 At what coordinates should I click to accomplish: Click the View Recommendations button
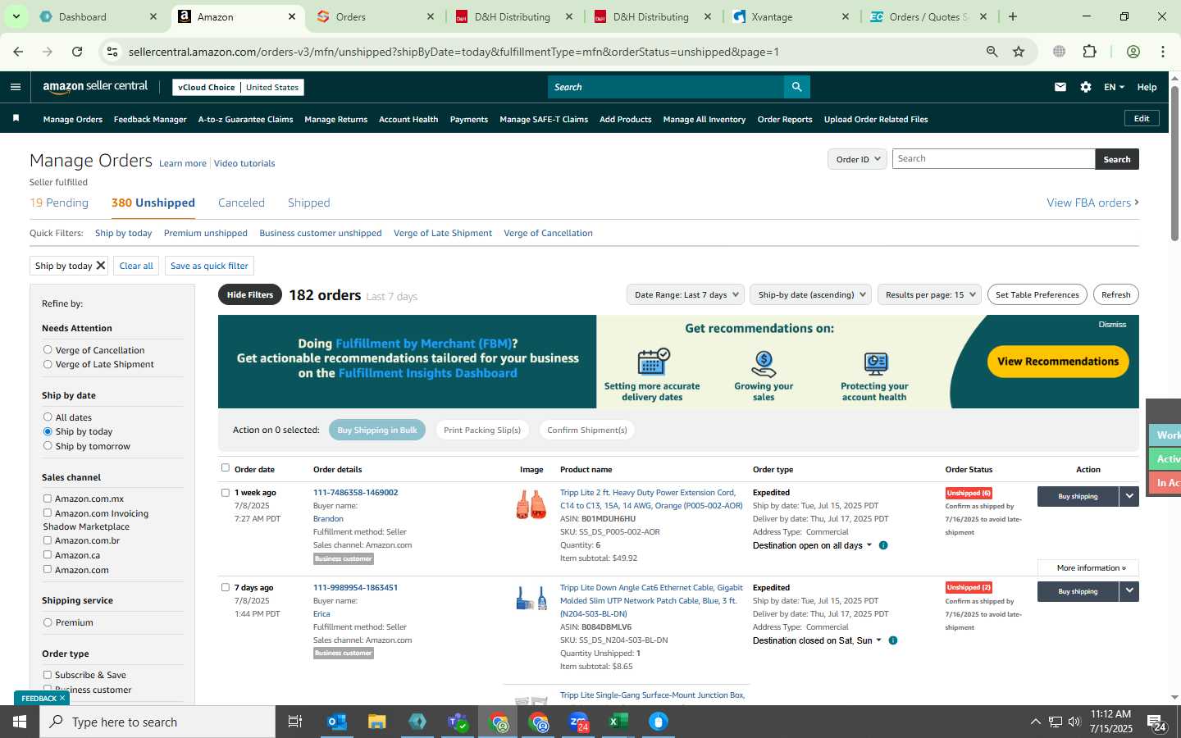point(1058,362)
